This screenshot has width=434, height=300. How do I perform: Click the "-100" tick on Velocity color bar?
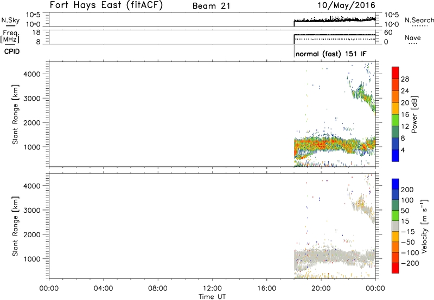coord(410,253)
